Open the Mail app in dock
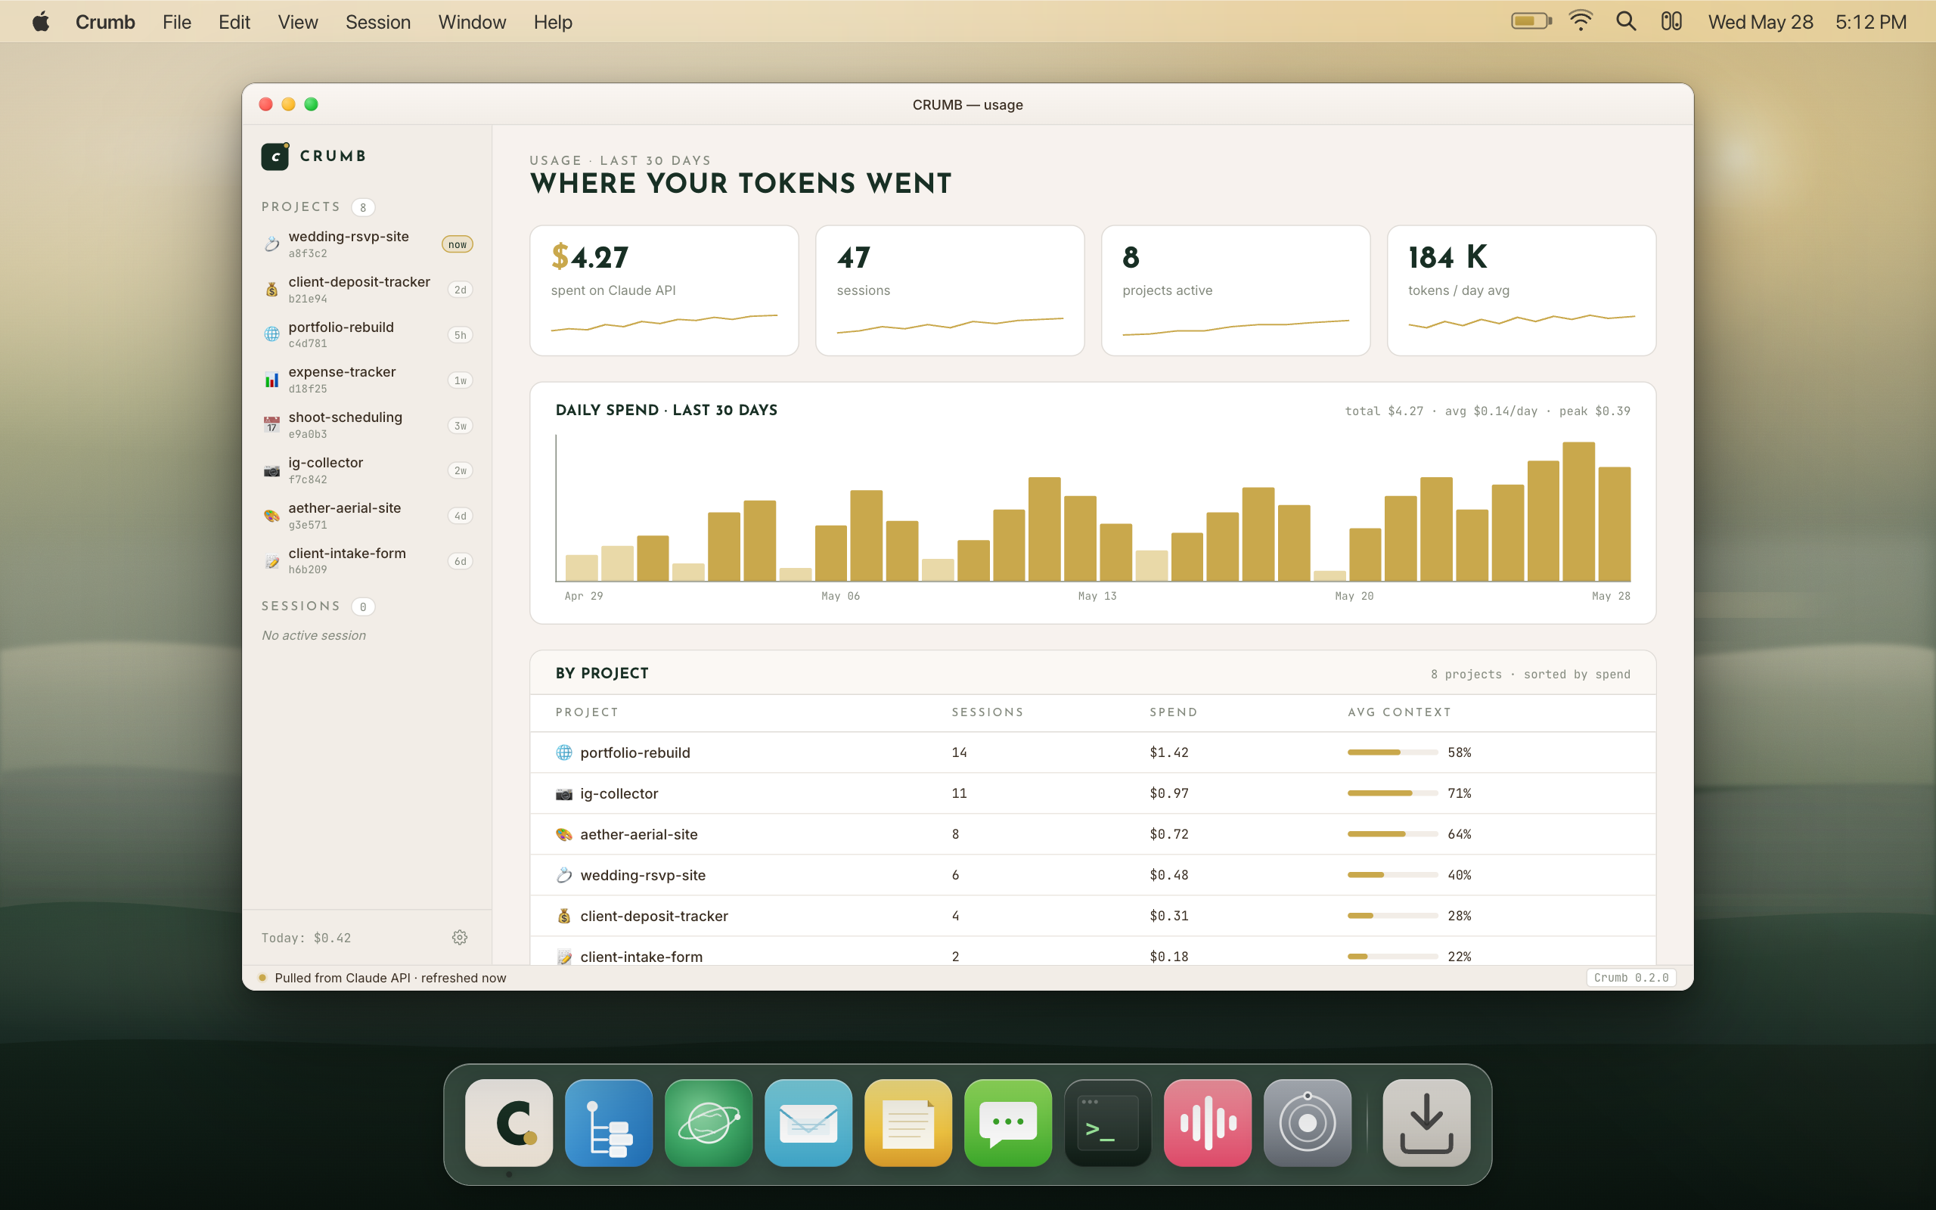1936x1210 pixels. pyautogui.click(x=808, y=1122)
